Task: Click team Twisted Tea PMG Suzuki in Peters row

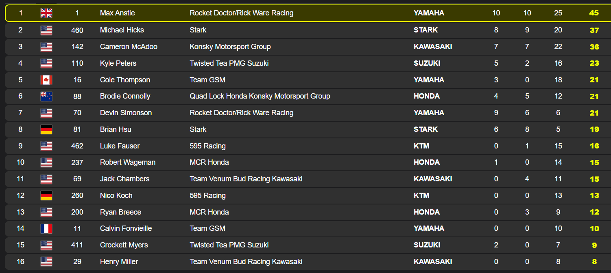Action: [x=229, y=63]
